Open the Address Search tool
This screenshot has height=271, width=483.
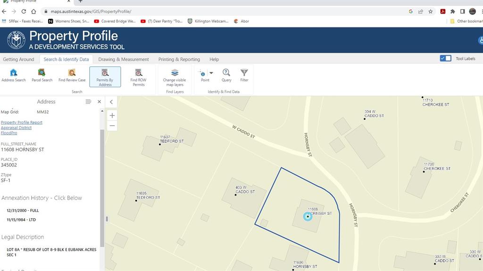(14, 75)
